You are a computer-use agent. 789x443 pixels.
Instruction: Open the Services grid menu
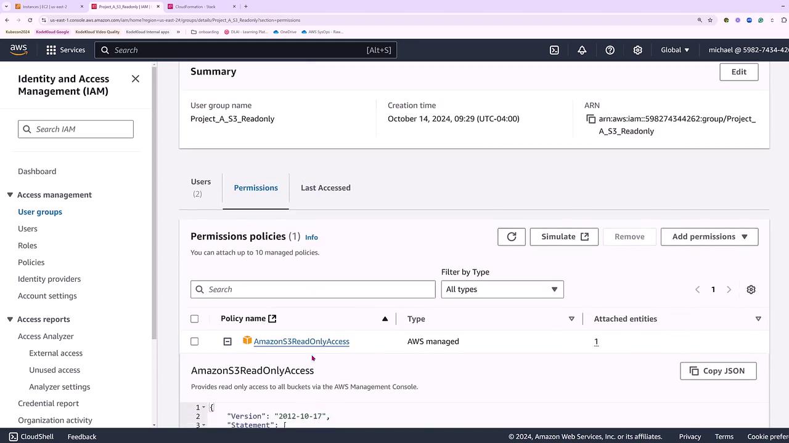point(65,50)
